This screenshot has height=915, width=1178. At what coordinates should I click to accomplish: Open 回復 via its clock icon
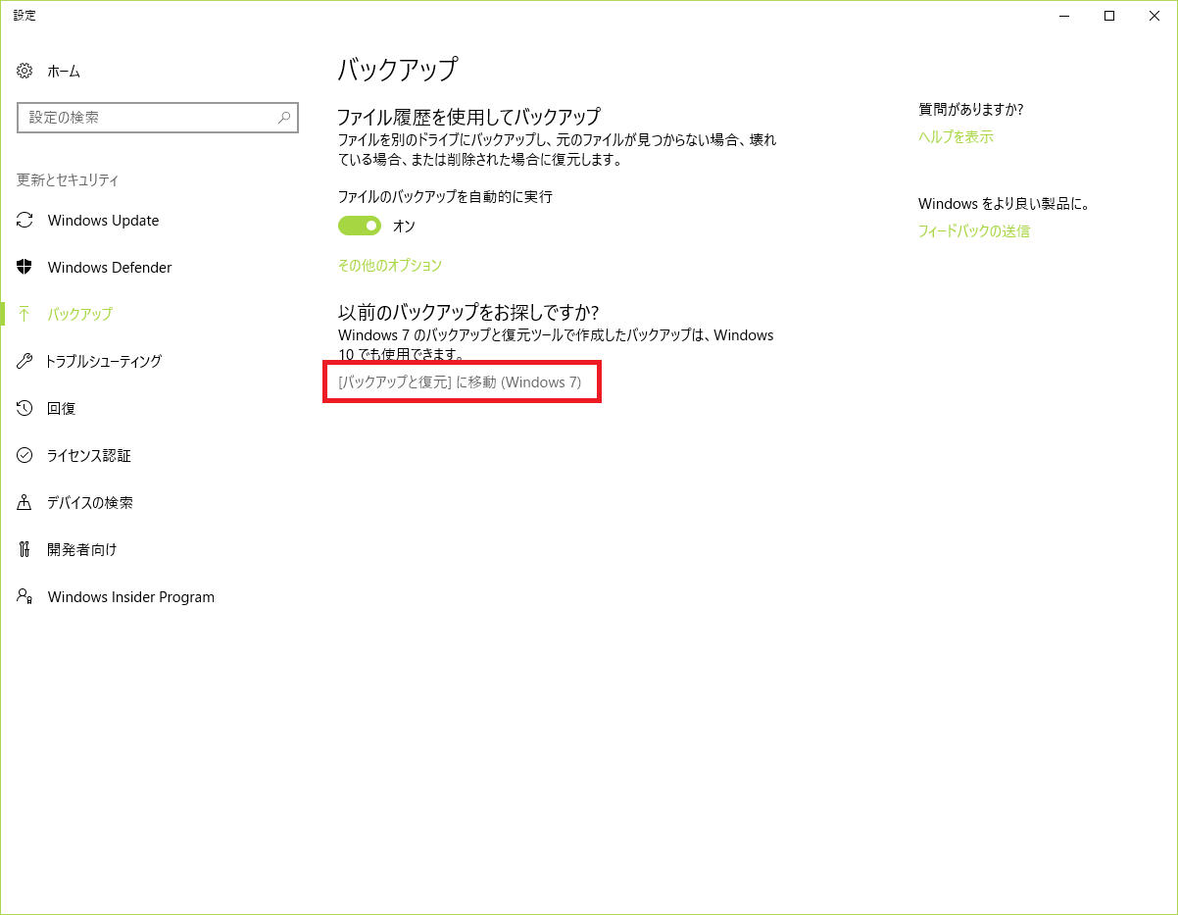25,408
